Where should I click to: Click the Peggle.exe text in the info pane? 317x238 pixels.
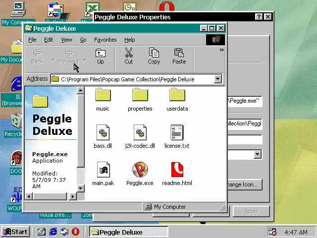50,154
